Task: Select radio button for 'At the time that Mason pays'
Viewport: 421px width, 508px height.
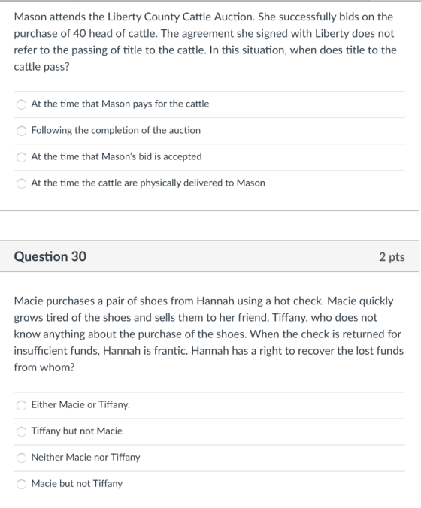Action: tap(21, 104)
